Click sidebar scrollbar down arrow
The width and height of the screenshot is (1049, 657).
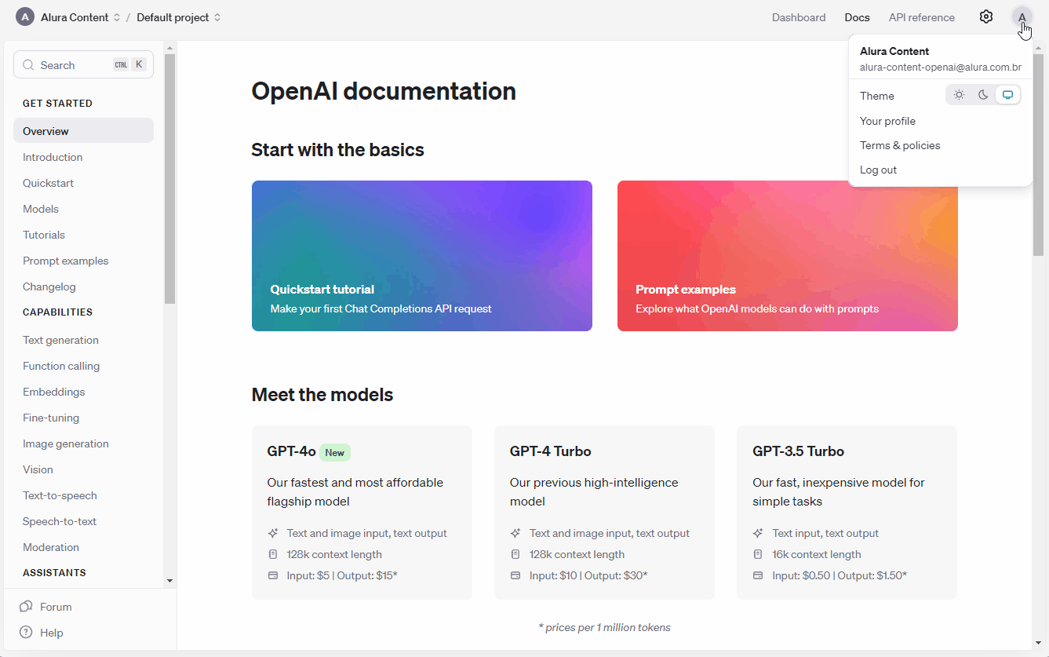click(x=169, y=581)
